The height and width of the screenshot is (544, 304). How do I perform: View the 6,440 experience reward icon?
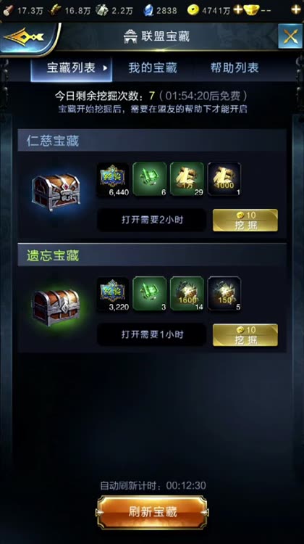[112, 179]
